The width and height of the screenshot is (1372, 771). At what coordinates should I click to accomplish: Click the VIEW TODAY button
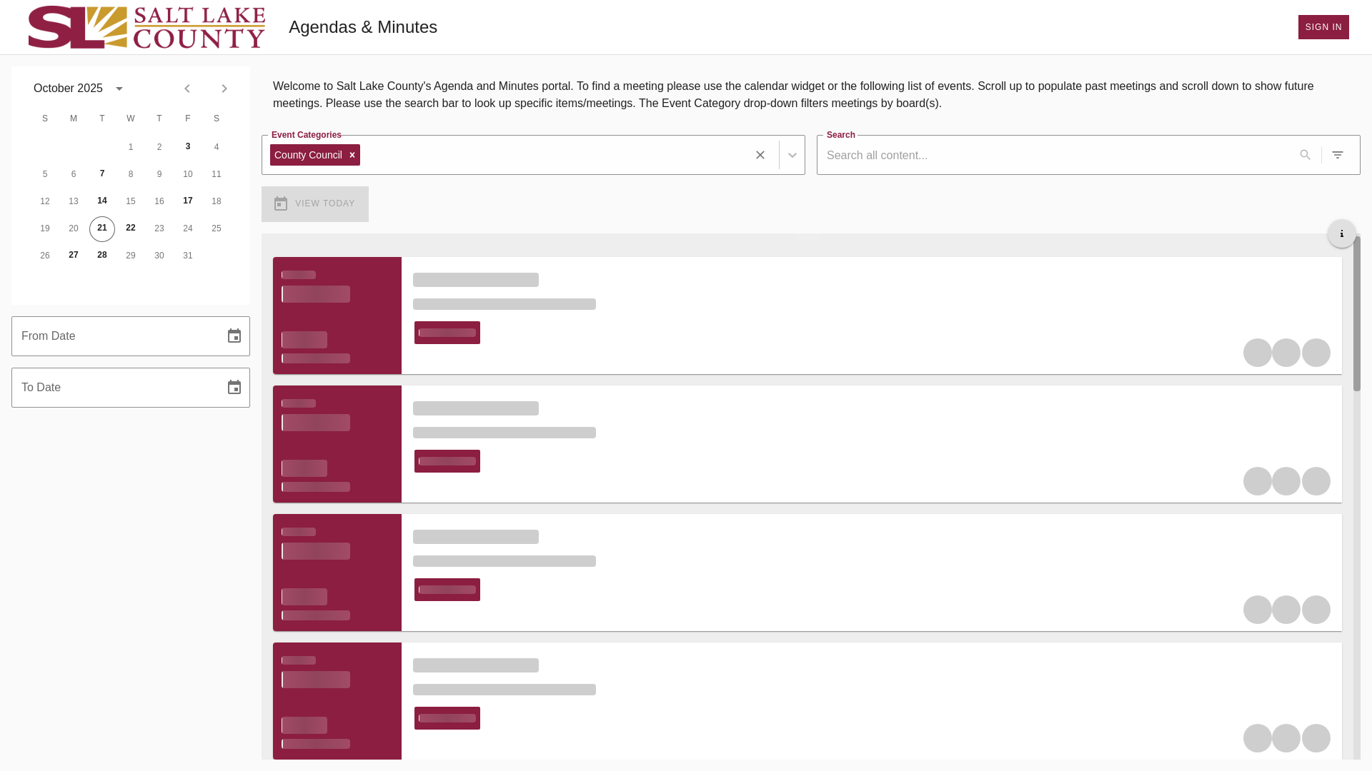(x=315, y=204)
